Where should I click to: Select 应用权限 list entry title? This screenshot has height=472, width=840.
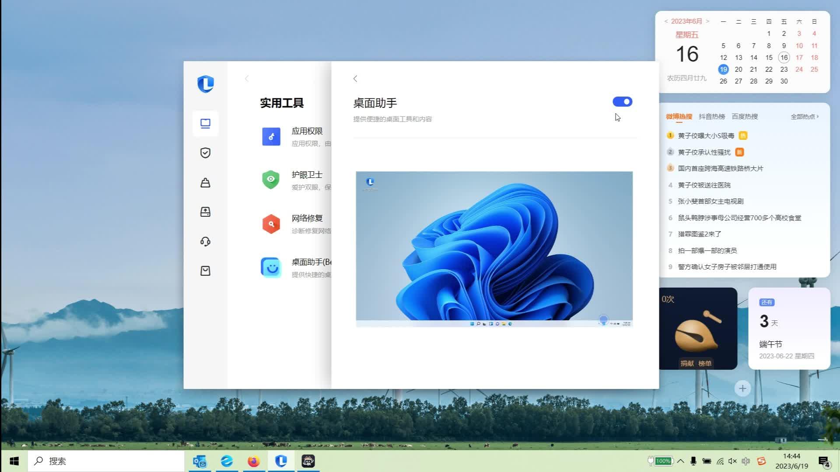click(307, 131)
